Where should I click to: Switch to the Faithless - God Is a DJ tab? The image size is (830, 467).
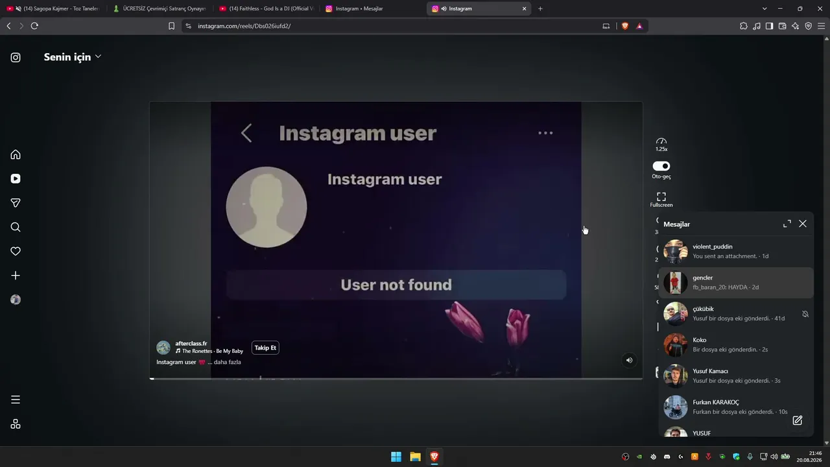click(266, 8)
